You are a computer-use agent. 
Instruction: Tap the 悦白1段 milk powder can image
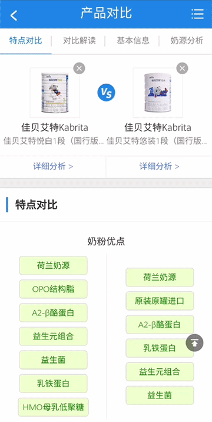coord(55,93)
